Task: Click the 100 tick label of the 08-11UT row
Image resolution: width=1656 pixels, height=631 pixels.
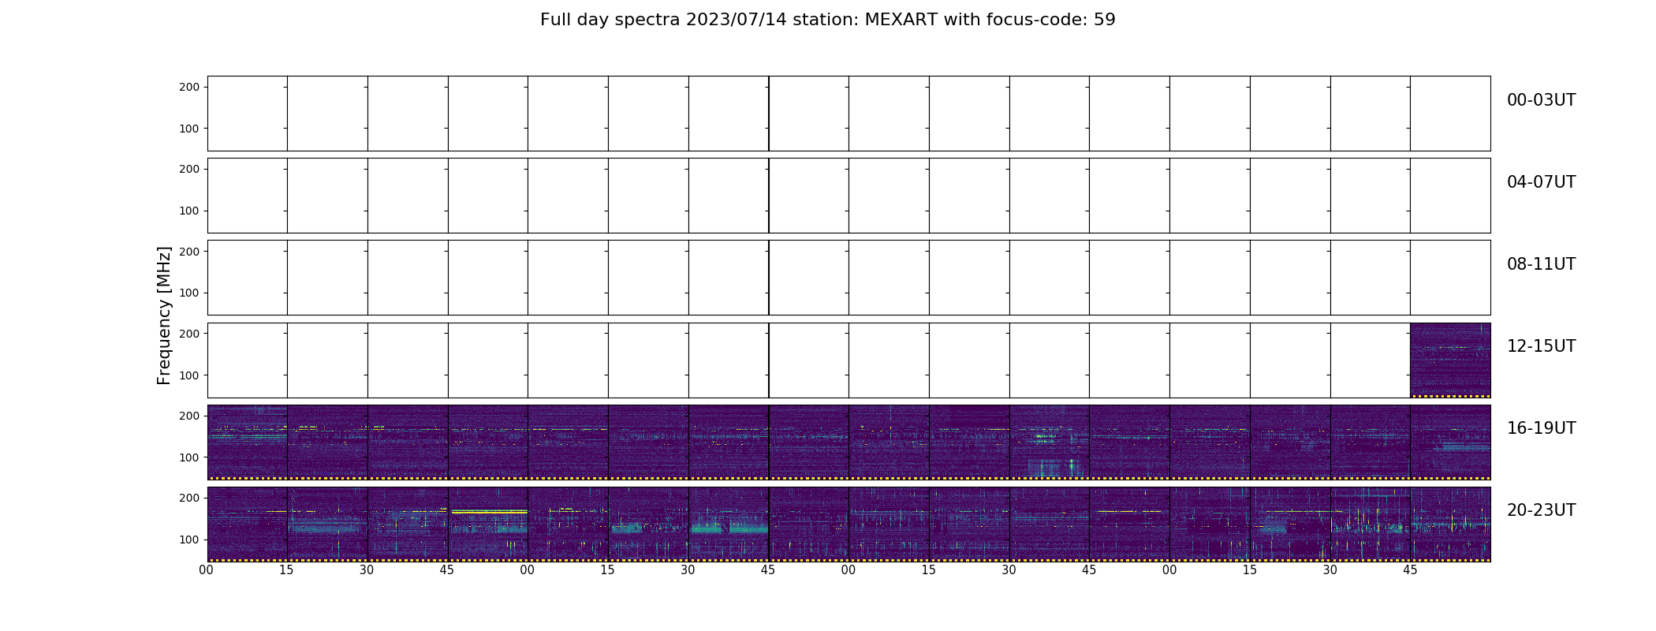Action: (189, 293)
